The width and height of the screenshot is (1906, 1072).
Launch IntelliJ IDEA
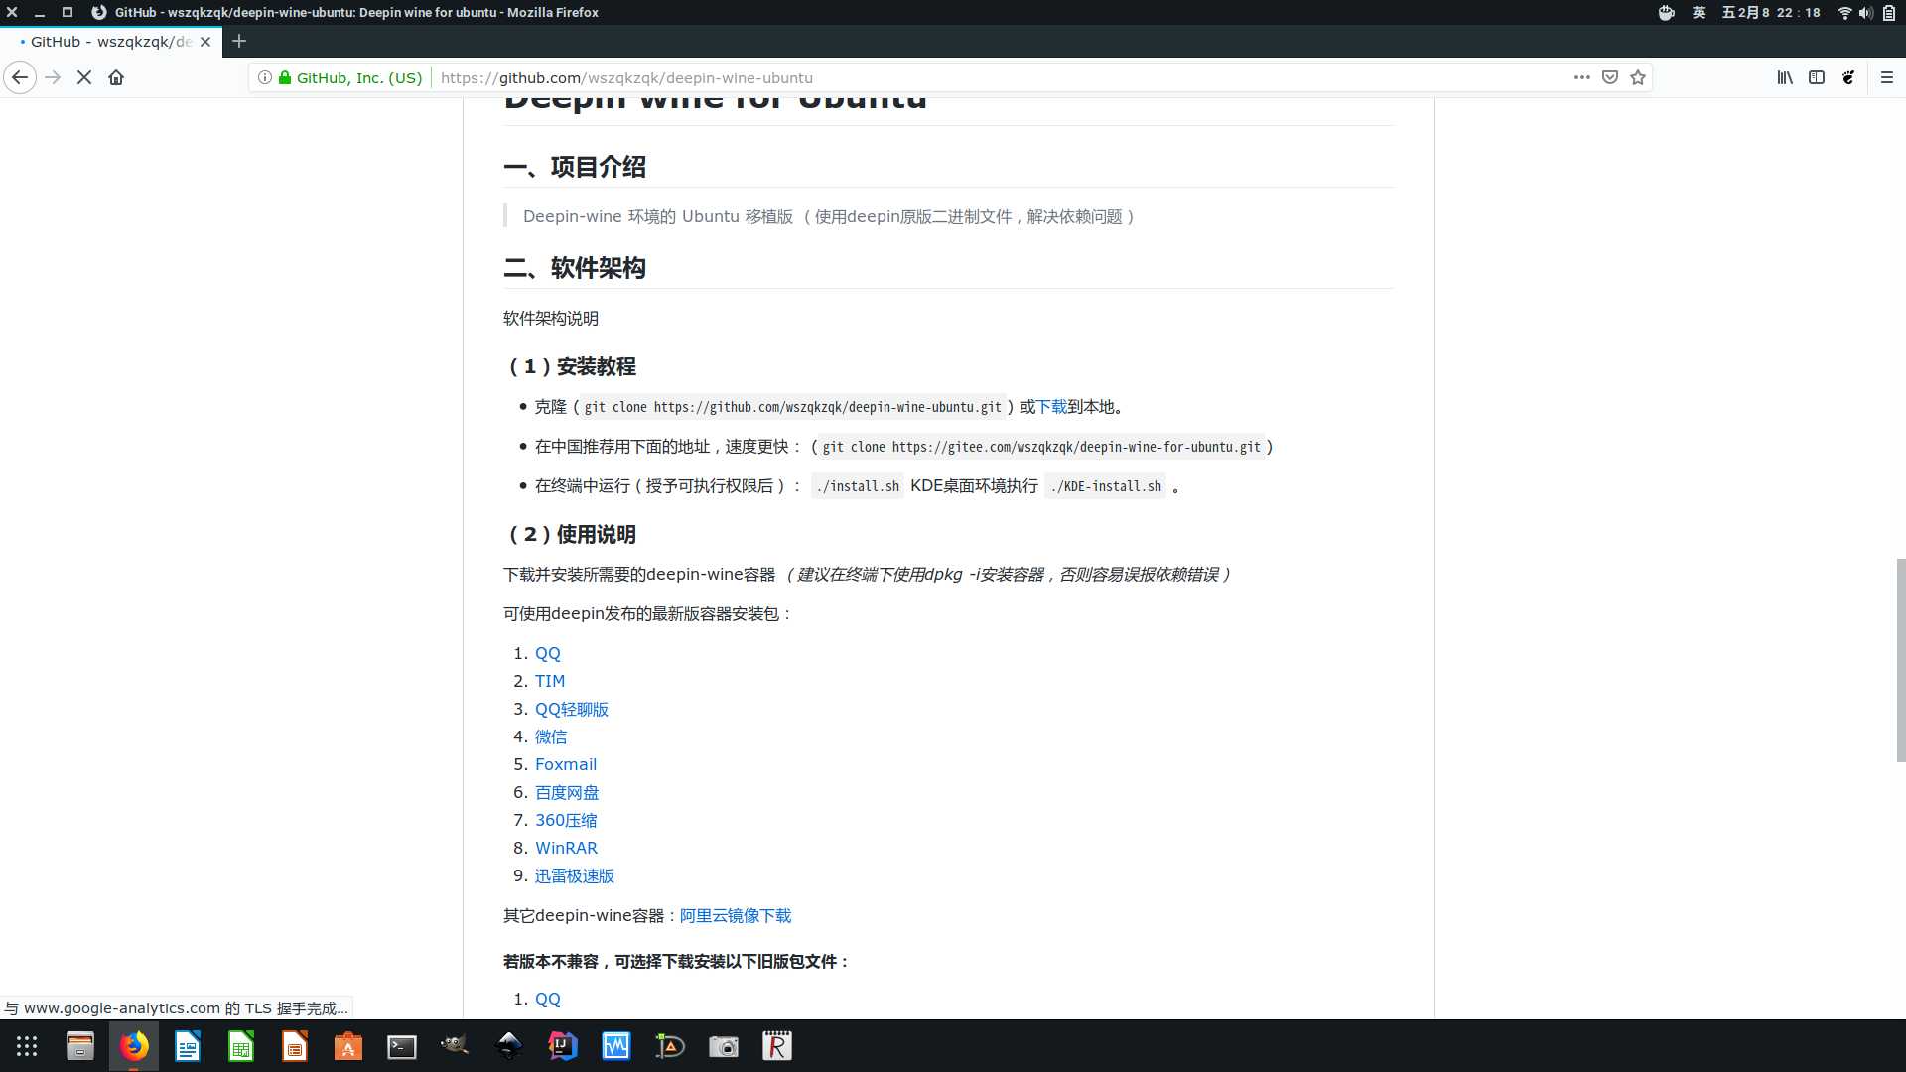point(563,1046)
